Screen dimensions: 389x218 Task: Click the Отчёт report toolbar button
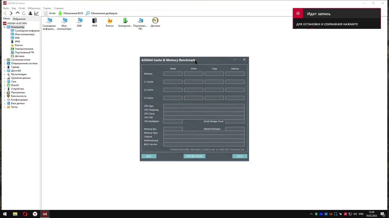[x=50, y=13]
